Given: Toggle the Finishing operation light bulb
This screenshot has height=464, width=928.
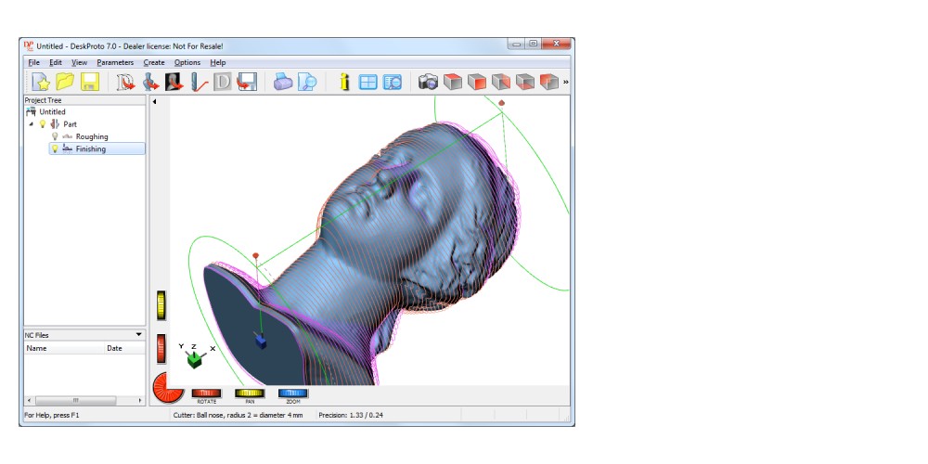Looking at the screenshot, I should click(55, 148).
